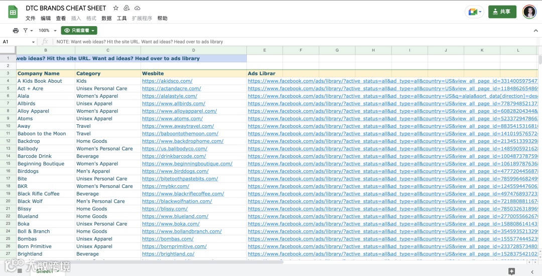Open the bitetoothpastebits.com link

(x=180, y=179)
